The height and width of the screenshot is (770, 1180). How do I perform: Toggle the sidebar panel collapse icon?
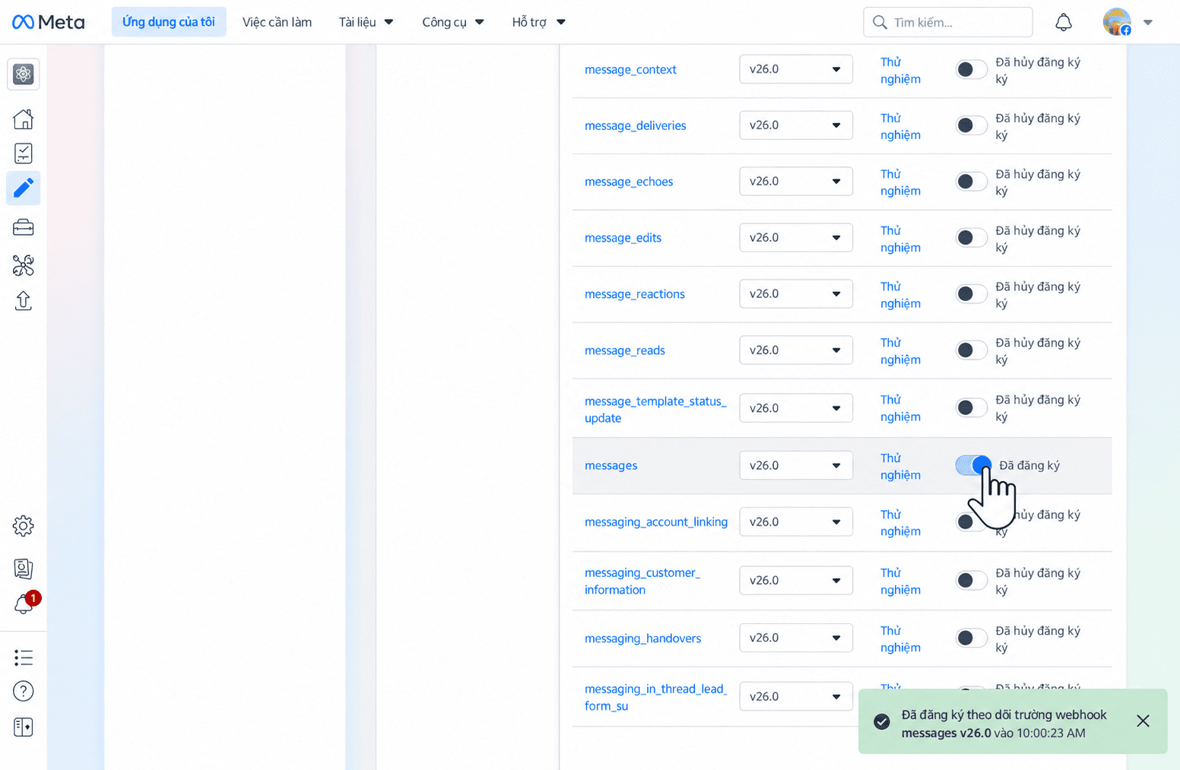24,727
